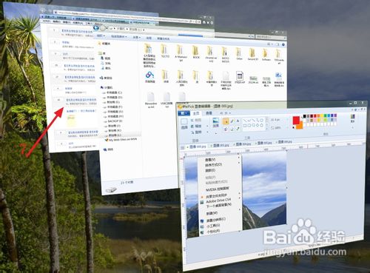The width and height of the screenshot is (370, 273).
Task: Open the BOOK folder in Explorer
Action: point(196,53)
